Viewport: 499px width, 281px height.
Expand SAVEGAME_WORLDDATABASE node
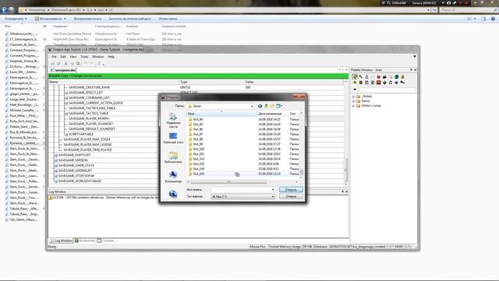tap(56, 181)
